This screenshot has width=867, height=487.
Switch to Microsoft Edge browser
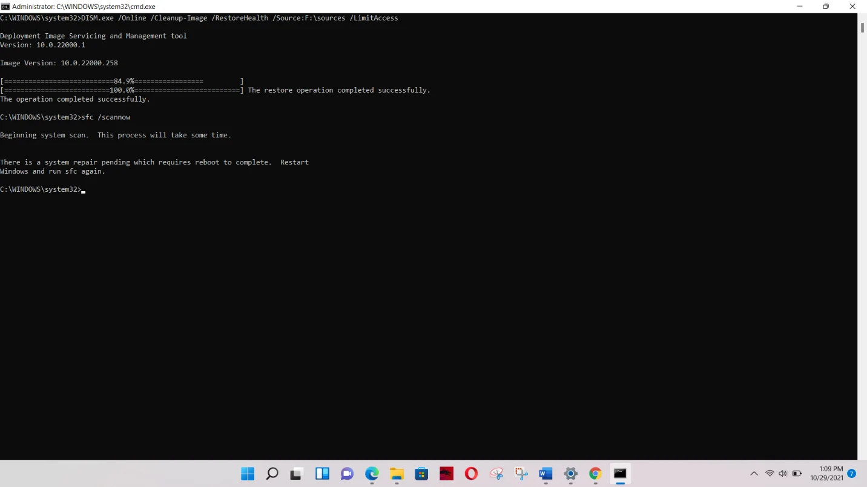point(372,474)
